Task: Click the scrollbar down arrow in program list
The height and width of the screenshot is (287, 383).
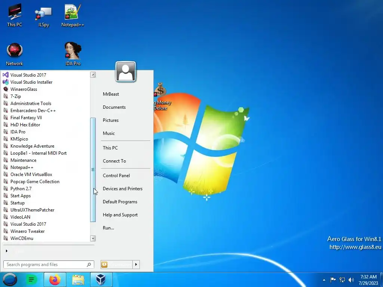Action: click(93, 238)
